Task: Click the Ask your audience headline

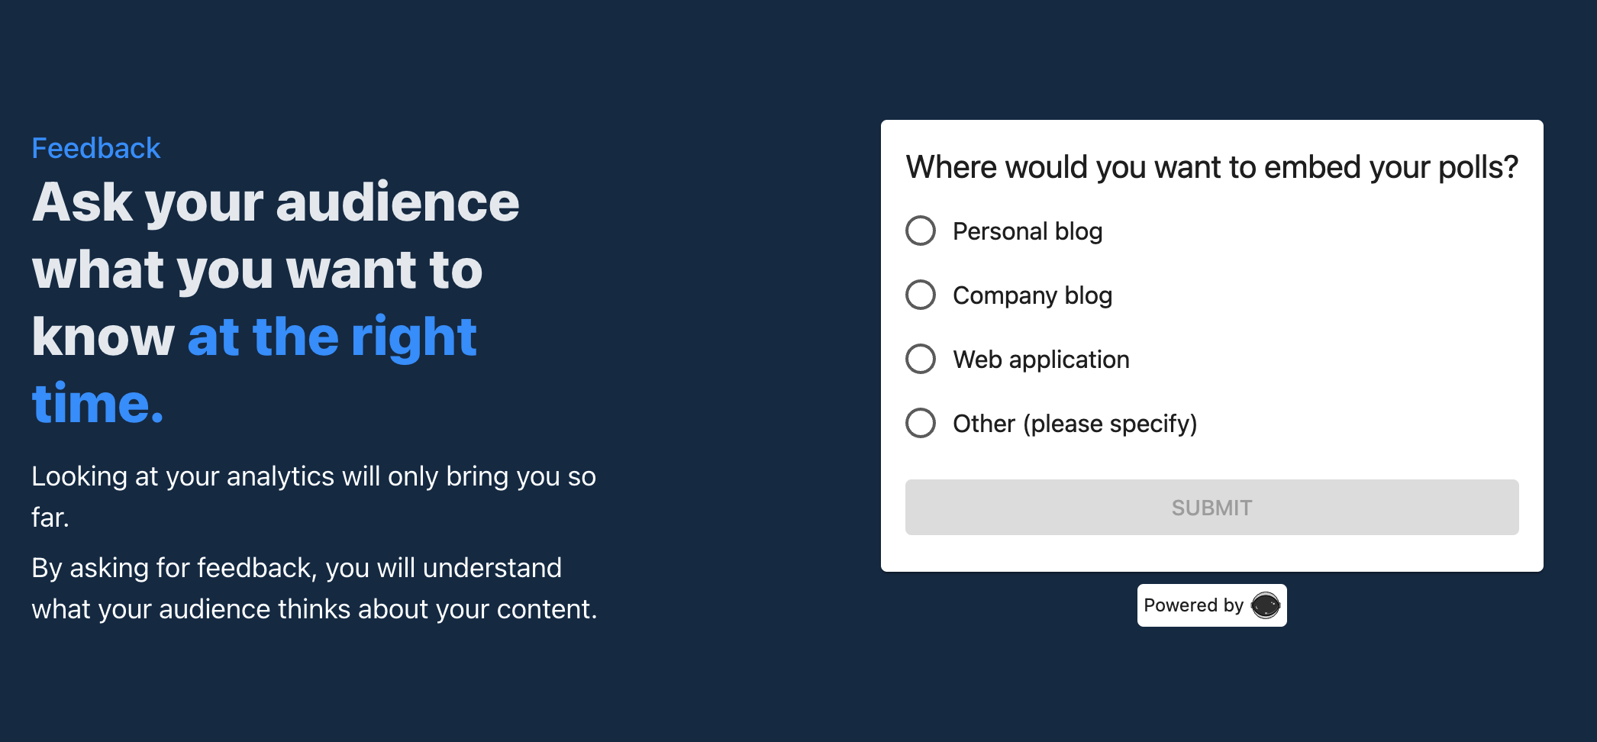Action: coord(276,202)
